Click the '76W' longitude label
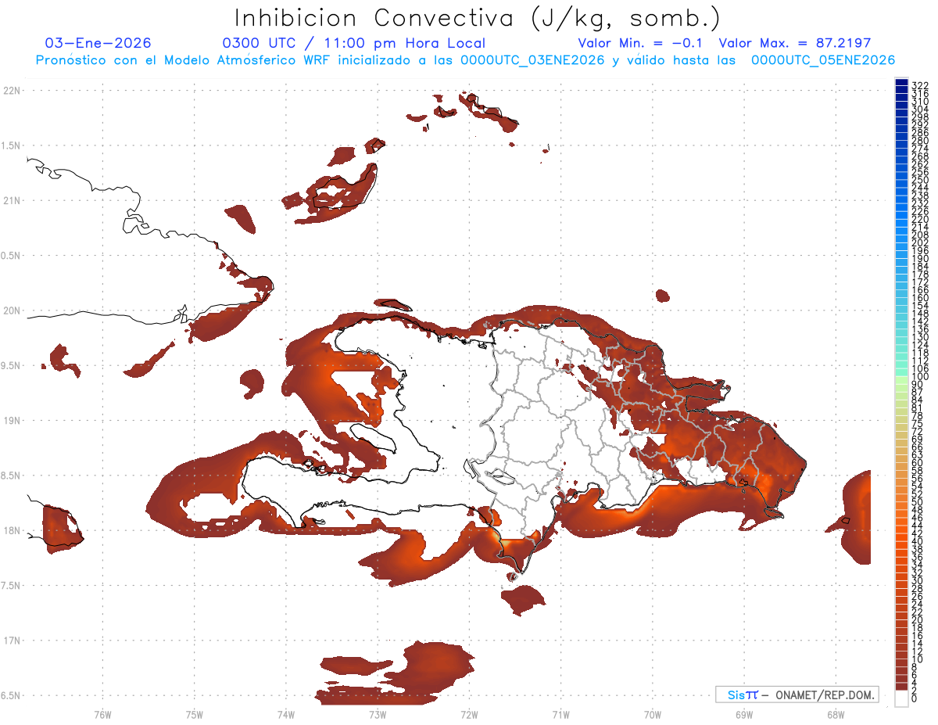The height and width of the screenshot is (725, 938). [102, 714]
